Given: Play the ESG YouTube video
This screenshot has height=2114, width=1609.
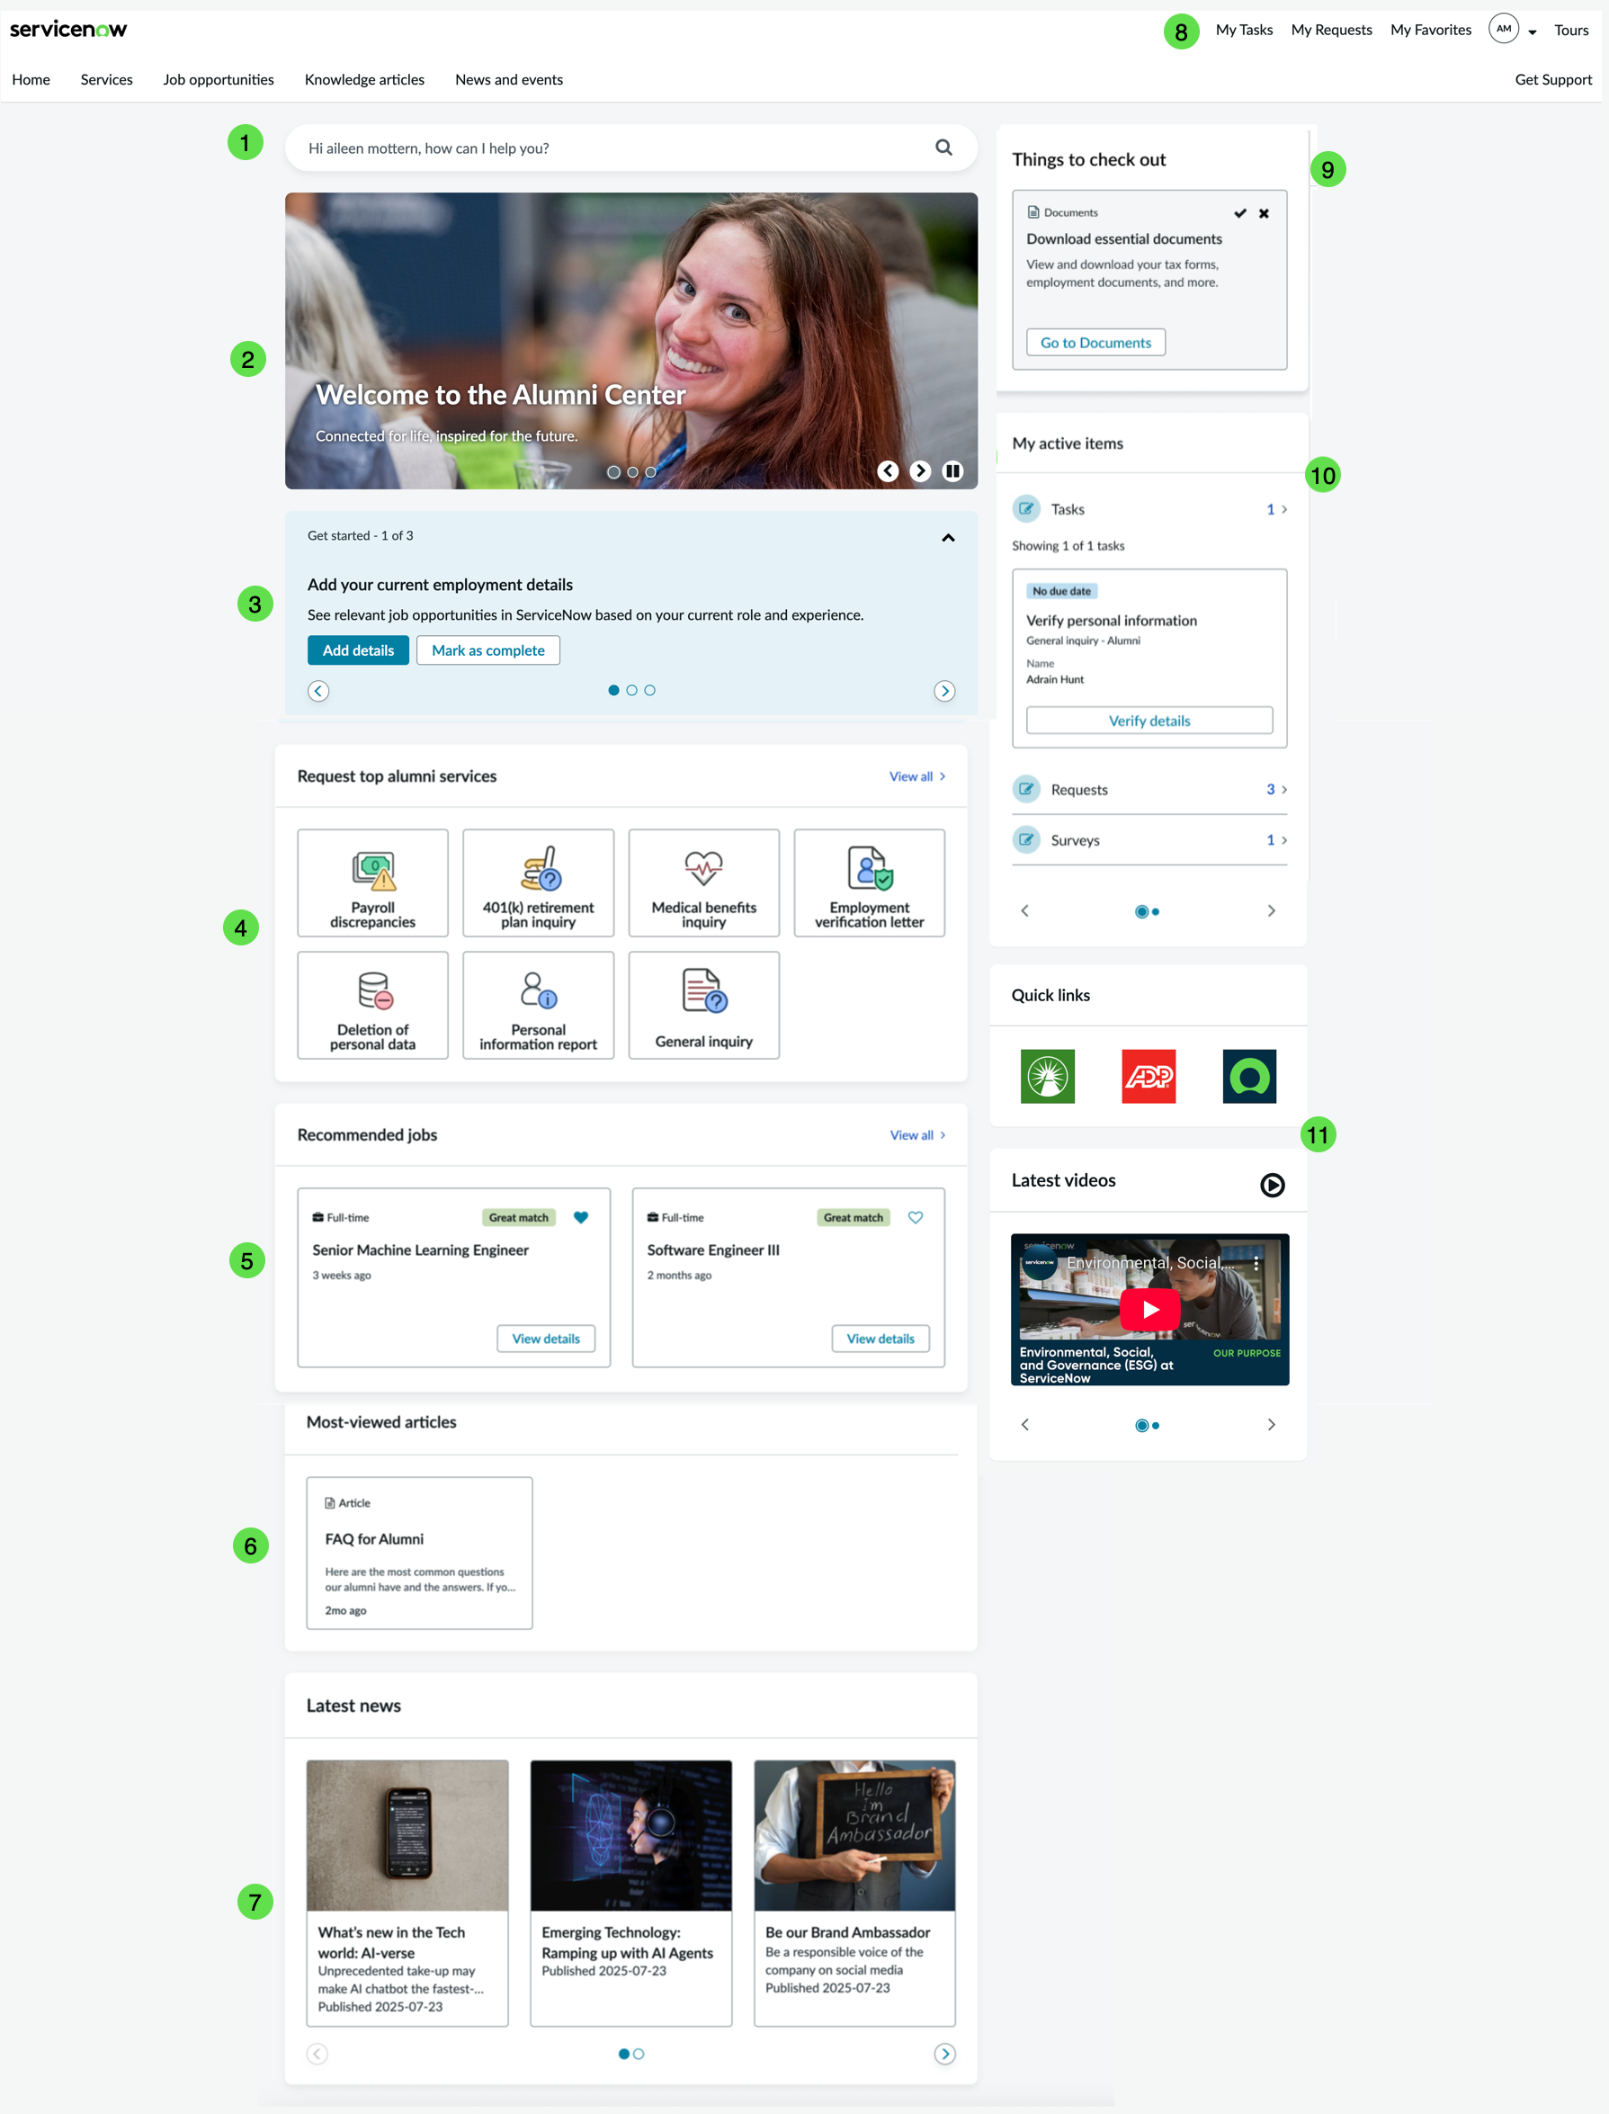Looking at the screenshot, I should [1149, 1309].
